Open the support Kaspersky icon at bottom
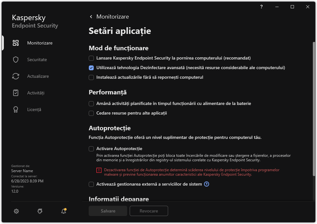The height and width of the screenshot is (224, 317). [x=40, y=211]
